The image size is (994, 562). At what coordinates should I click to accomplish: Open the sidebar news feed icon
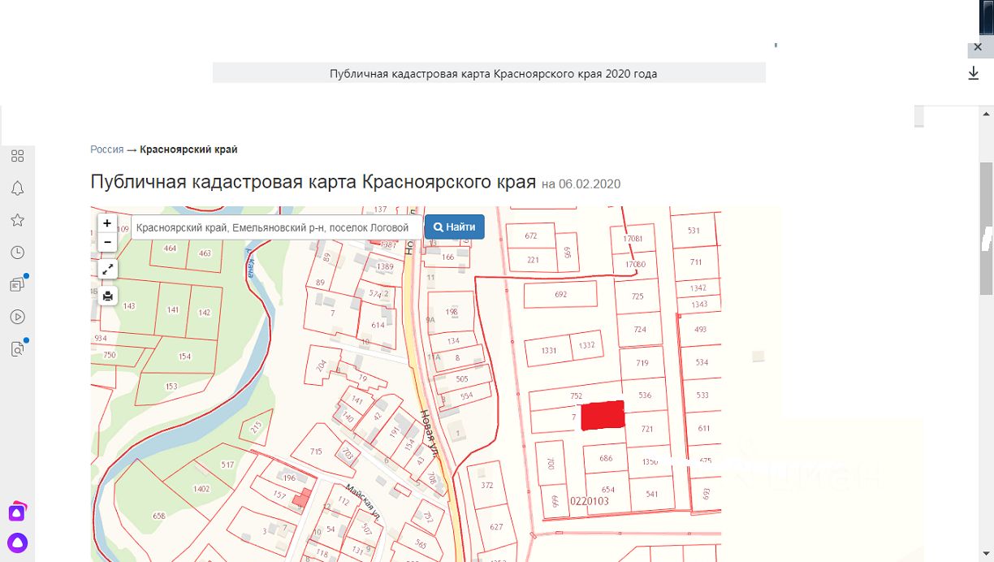tap(17, 284)
